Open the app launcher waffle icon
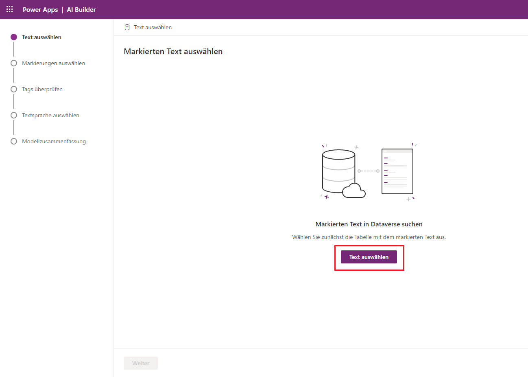The height and width of the screenshot is (377, 528). click(x=10, y=9)
